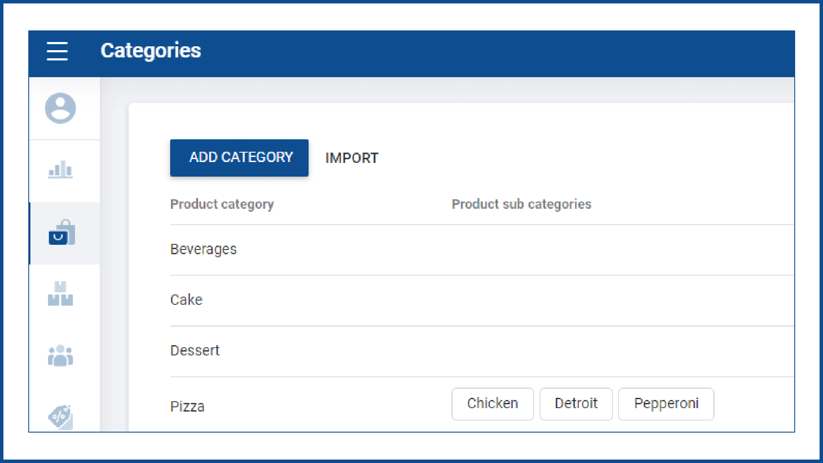Open the percent tag discounts icon
This screenshot has width=823, height=463.
[x=60, y=417]
